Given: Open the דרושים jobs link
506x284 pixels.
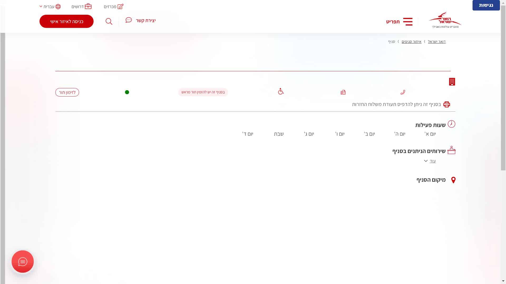Looking at the screenshot, I should coord(77,7).
